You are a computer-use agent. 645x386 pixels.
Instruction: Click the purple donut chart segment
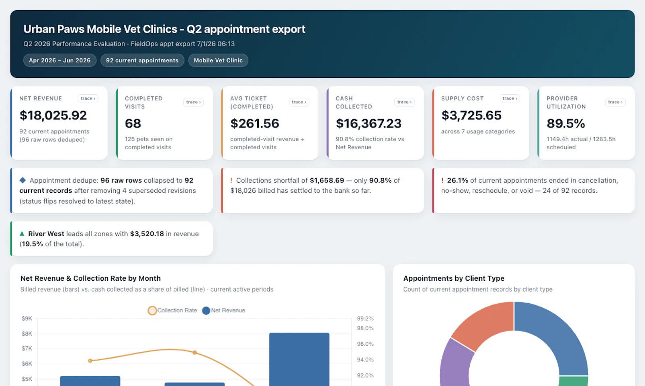pyautogui.click(x=456, y=363)
